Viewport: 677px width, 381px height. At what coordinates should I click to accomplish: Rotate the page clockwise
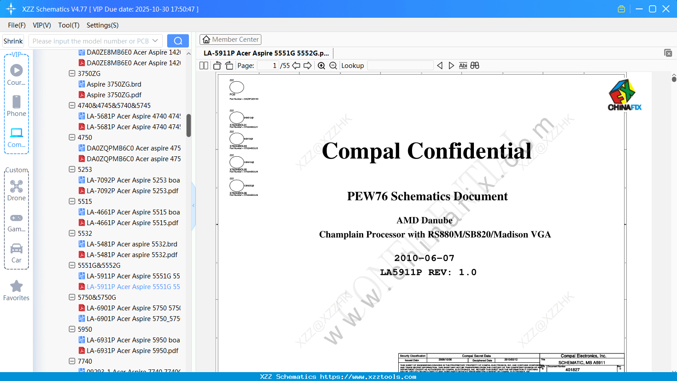click(x=229, y=66)
